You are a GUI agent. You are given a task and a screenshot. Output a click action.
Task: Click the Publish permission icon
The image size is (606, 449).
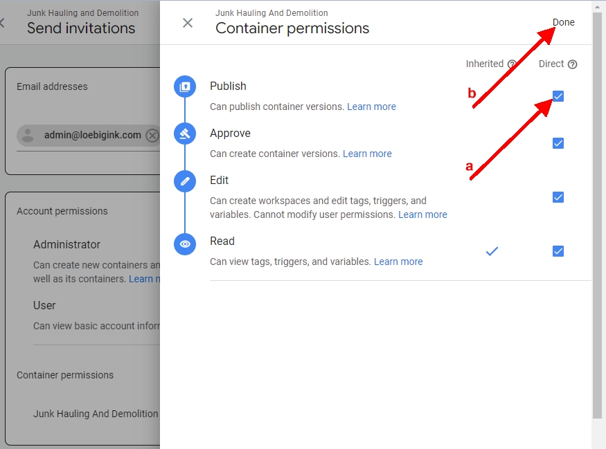click(185, 86)
